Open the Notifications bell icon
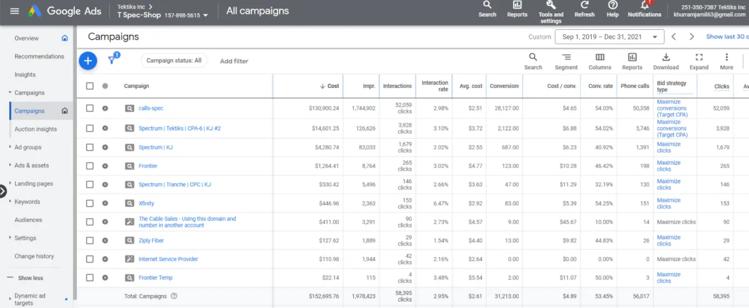 pos(644,6)
